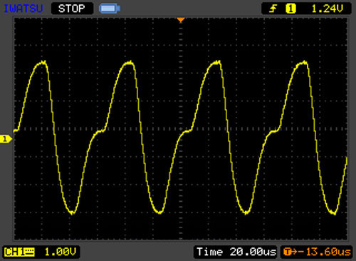Click the orange trigger position marker at top
The height and width of the screenshot is (261, 356).
tap(181, 20)
